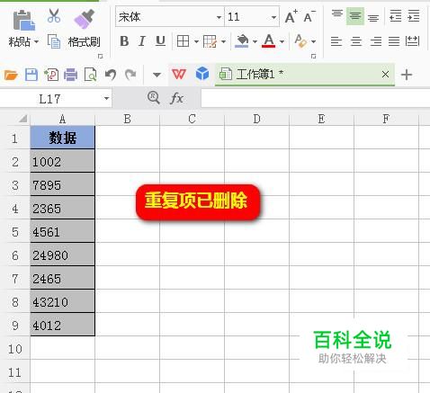Select column A header

tap(62, 119)
